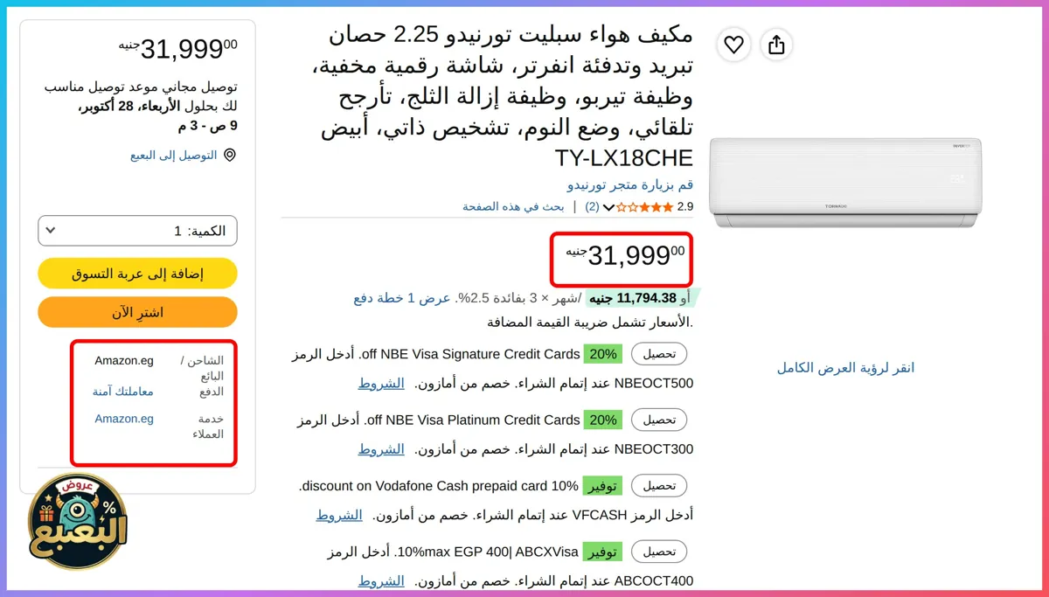Click بحث في هذه الصفحة link
The height and width of the screenshot is (597, 1049).
513,207
